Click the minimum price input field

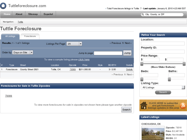coord(151,60)
